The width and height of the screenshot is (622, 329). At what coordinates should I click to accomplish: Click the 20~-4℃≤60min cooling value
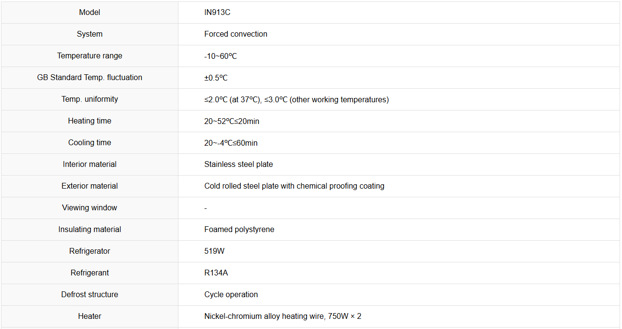point(231,143)
